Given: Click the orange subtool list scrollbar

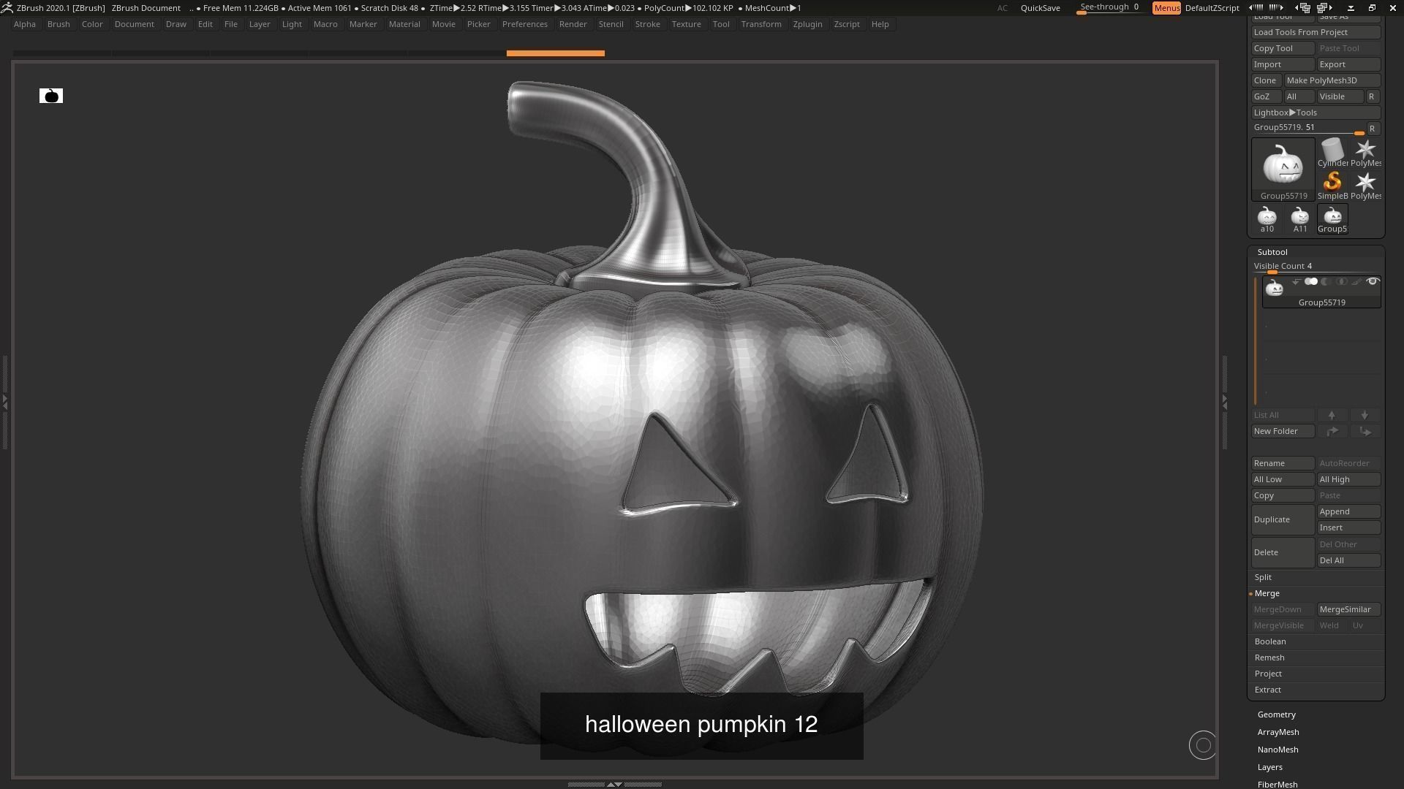Looking at the screenshot, I should pyautogui.click(x=1256, y=340).
